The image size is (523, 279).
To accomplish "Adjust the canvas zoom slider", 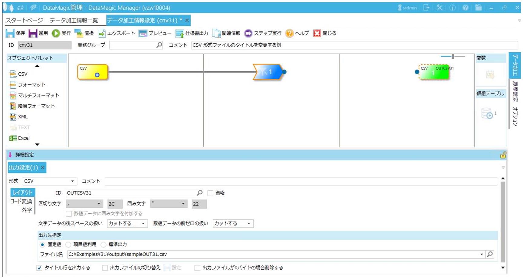I will click(x=453, y=56).
